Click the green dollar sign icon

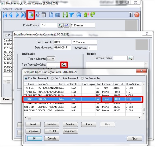tap(86, 15)
